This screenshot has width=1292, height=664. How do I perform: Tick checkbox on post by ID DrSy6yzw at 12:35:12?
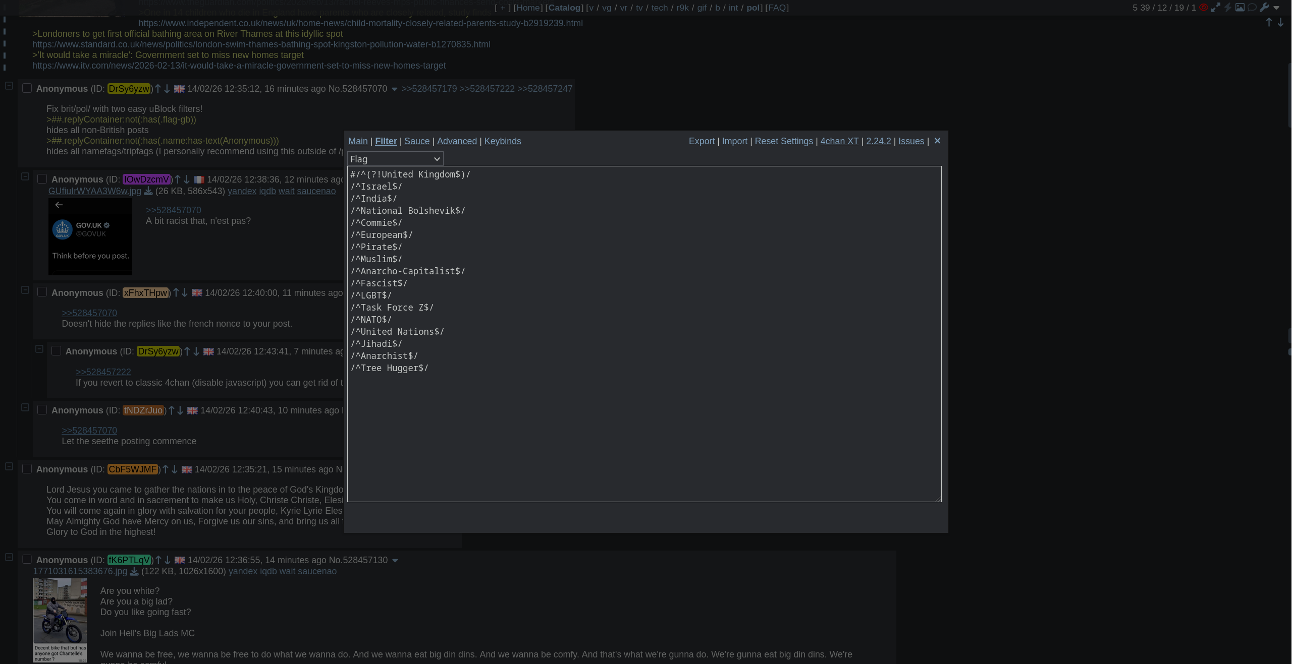(27, 89)
